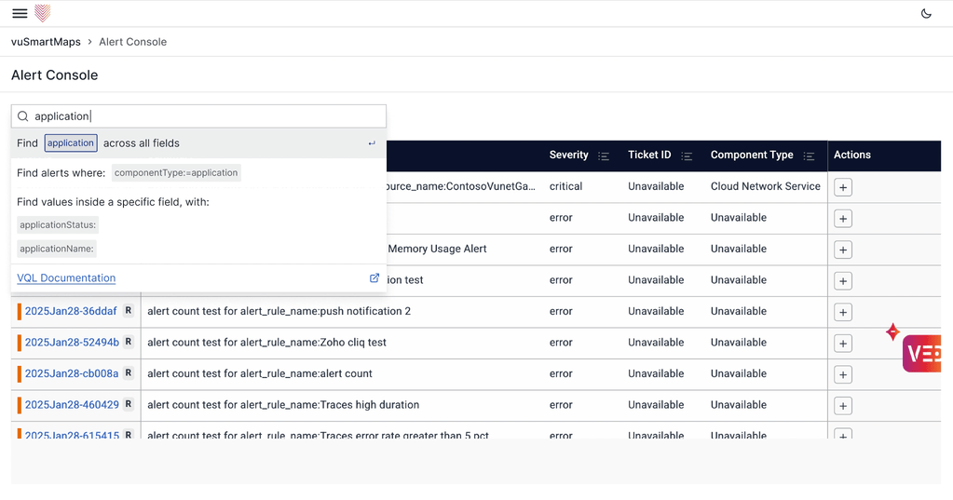This screenshot has height=500, width=953.
Task: Toggle dark mode moon icon
Action: [925, 14]
